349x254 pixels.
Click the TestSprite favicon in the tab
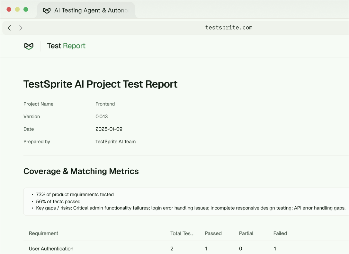[47, 11]
